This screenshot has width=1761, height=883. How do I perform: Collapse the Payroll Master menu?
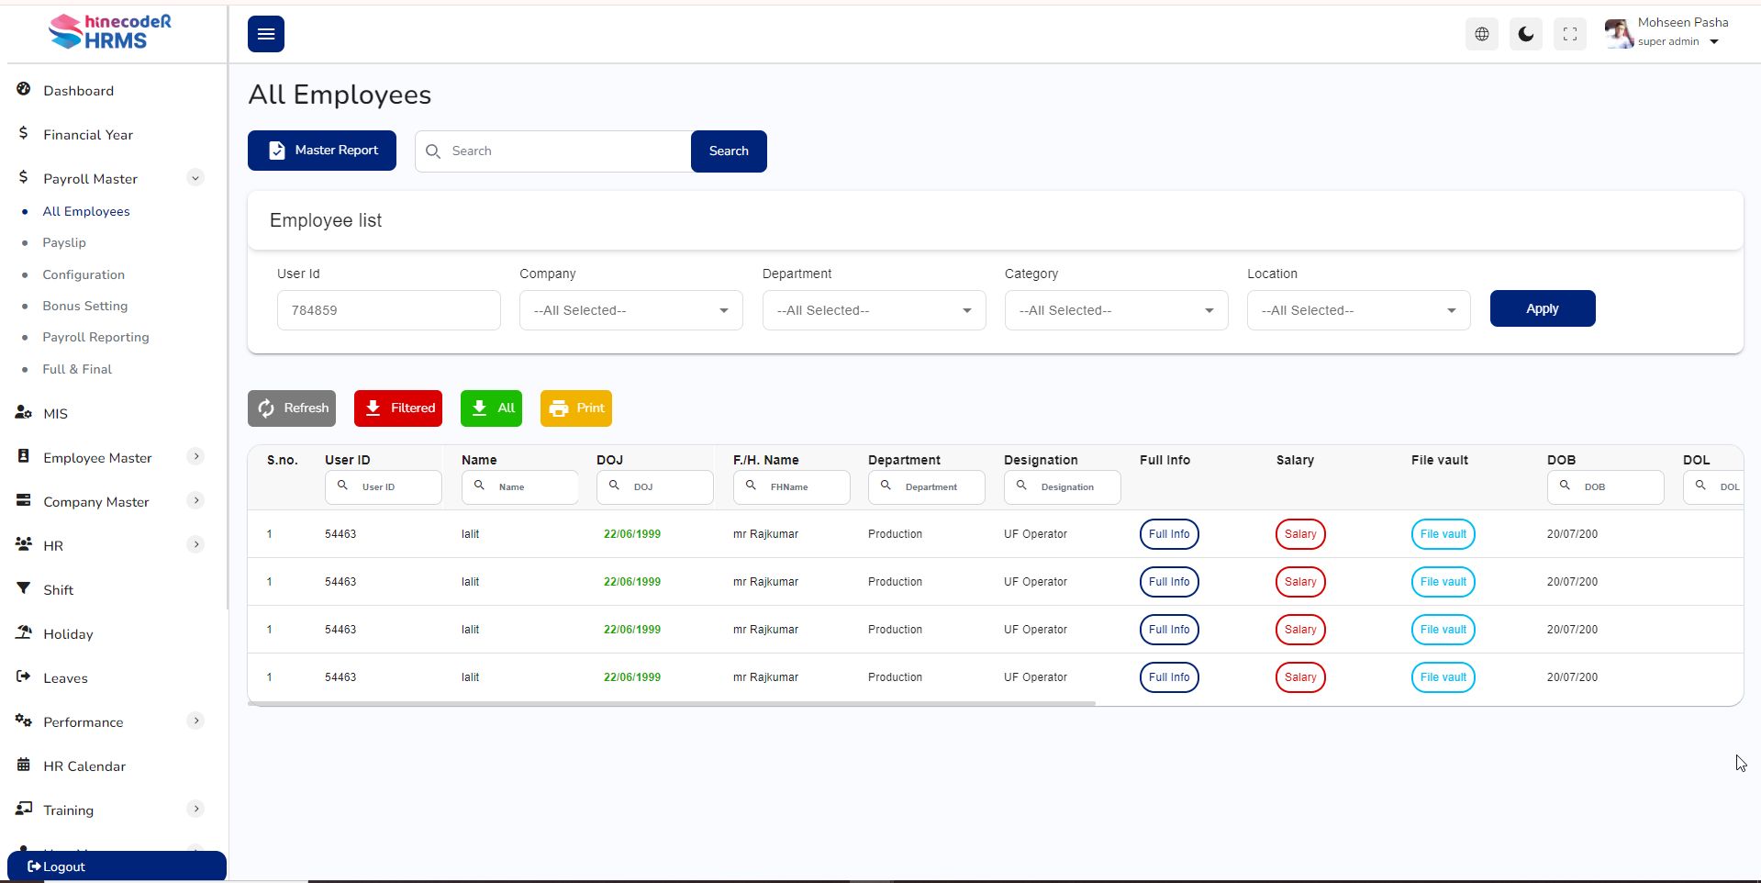pos(195,178)
